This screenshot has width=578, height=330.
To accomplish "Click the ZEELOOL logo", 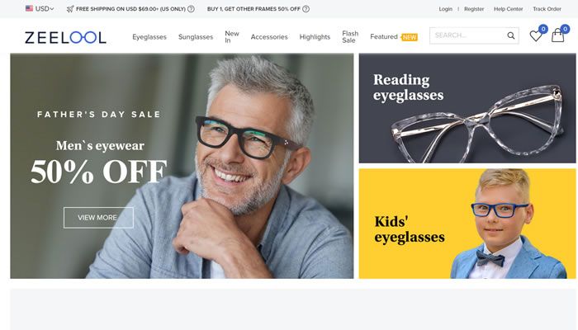I will 65,37.
